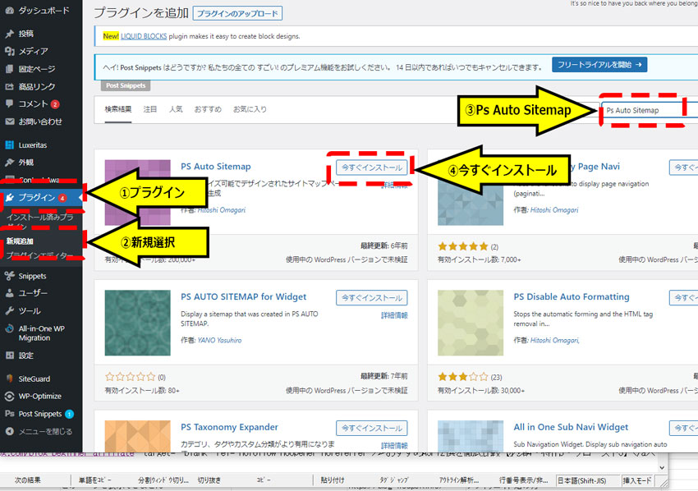Switch to 検索結果 tab
The width and height of the screenshot is (698, 491).
(x=118, y=109)
